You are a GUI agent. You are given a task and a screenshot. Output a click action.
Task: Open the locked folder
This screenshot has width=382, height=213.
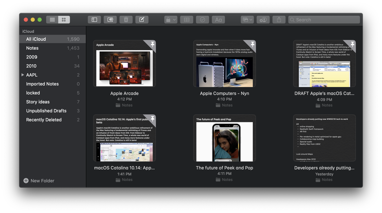pos(53,93)
